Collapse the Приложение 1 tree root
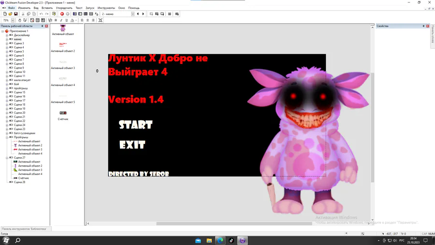This screenshot has height=245, width=435. (3, 31)
